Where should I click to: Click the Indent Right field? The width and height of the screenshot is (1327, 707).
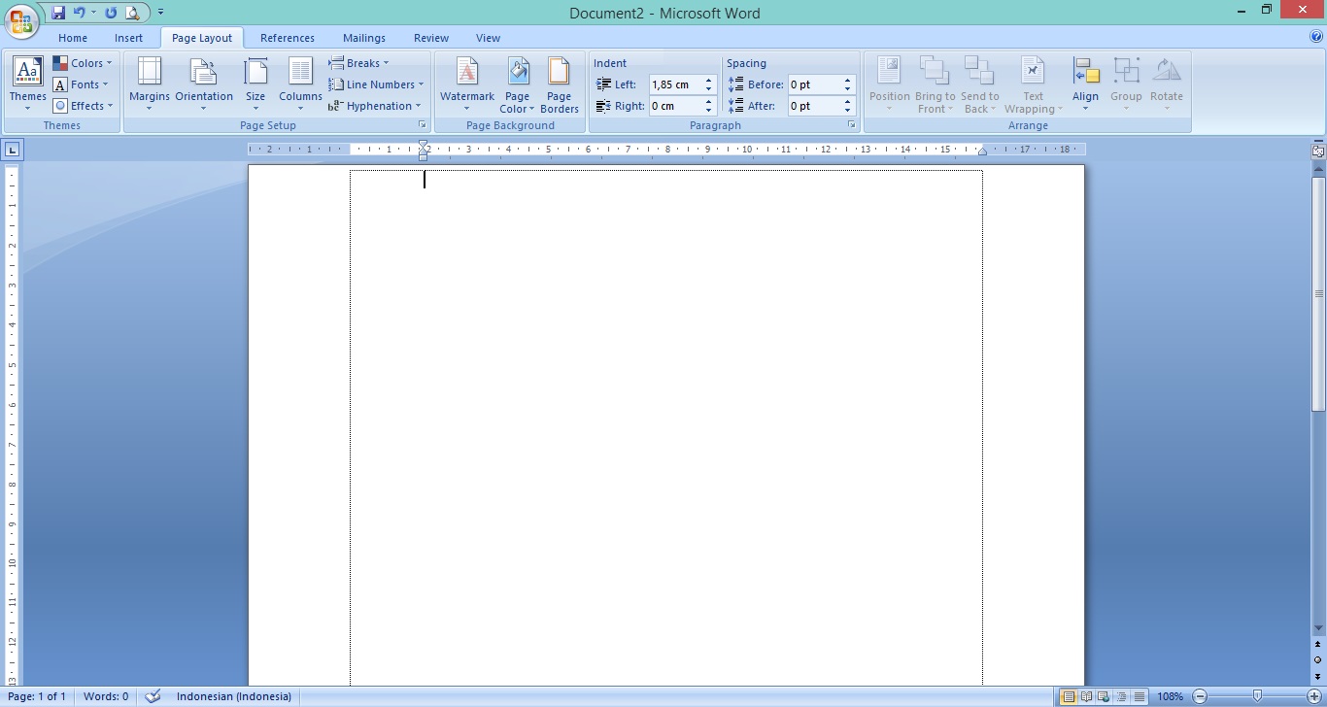(675, 106)
